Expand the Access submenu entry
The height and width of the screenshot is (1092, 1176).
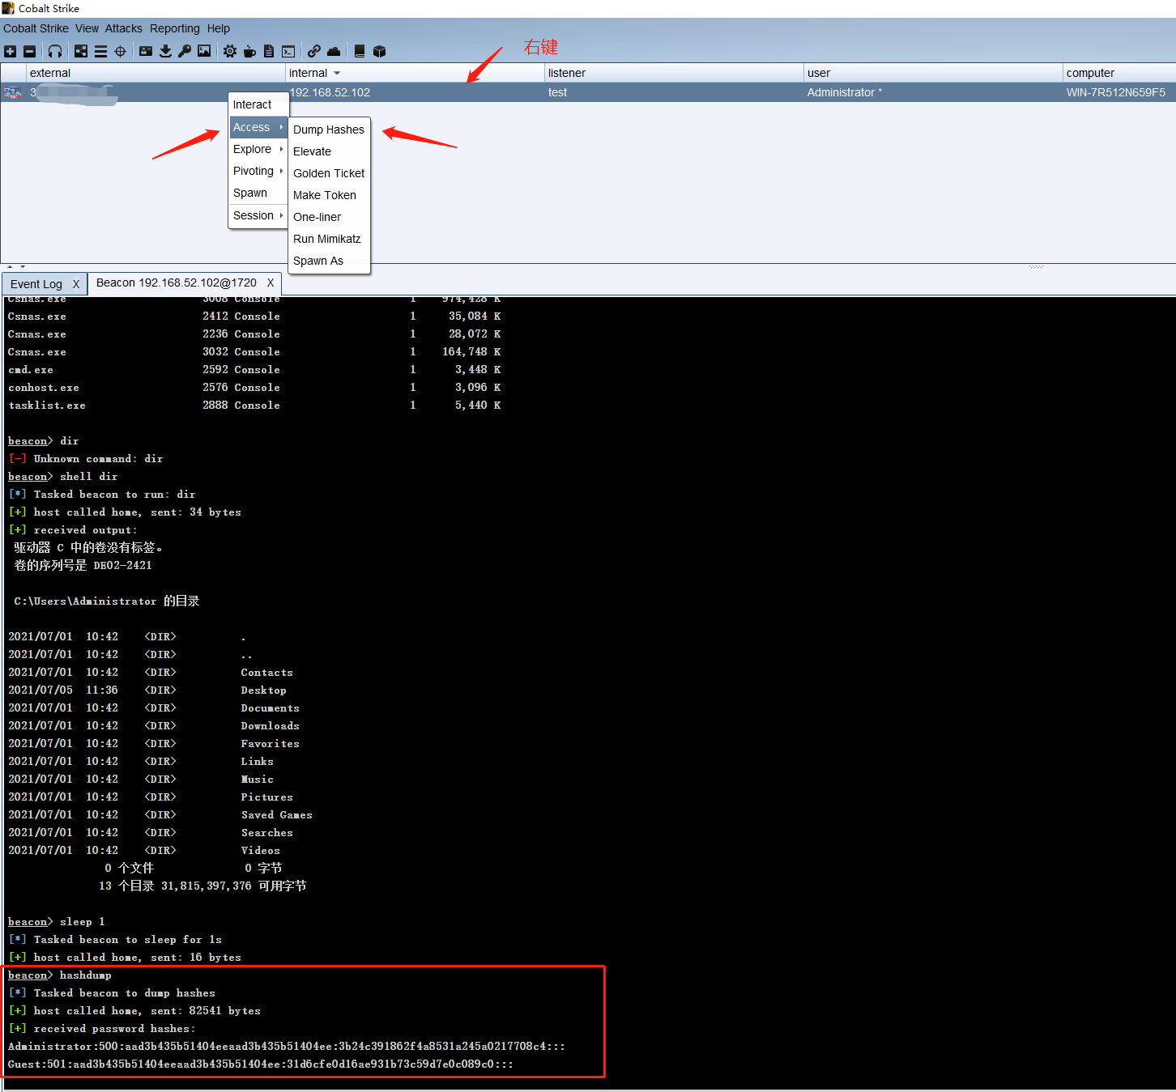click(258, 127)
